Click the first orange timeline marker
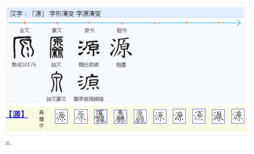The image size is (254, 154). (25, 23)
